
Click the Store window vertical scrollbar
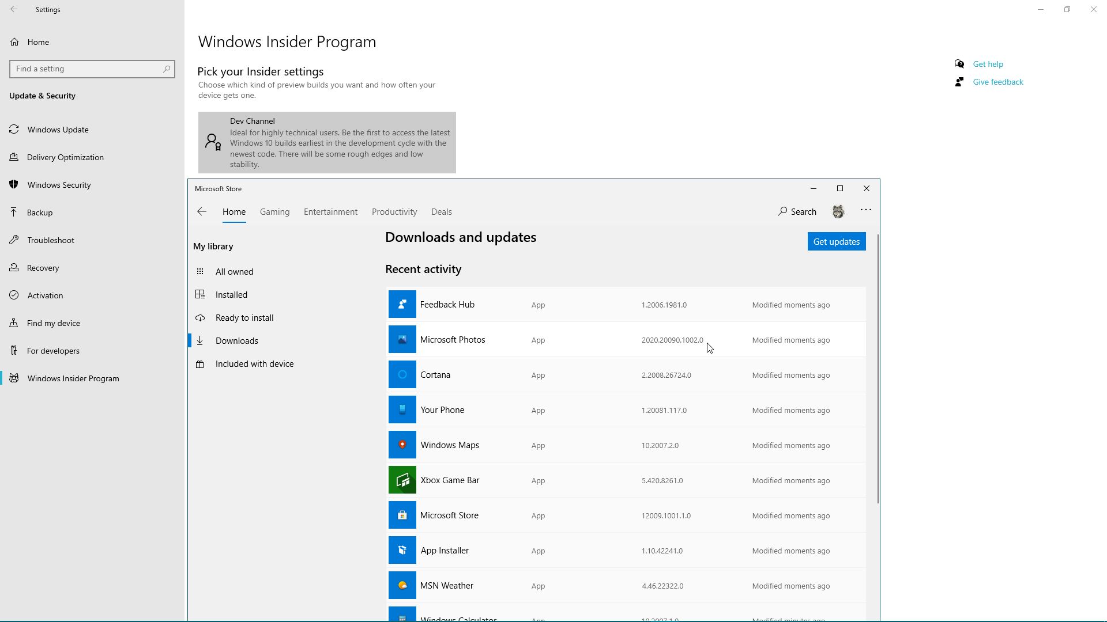click(x=878, y=369)
